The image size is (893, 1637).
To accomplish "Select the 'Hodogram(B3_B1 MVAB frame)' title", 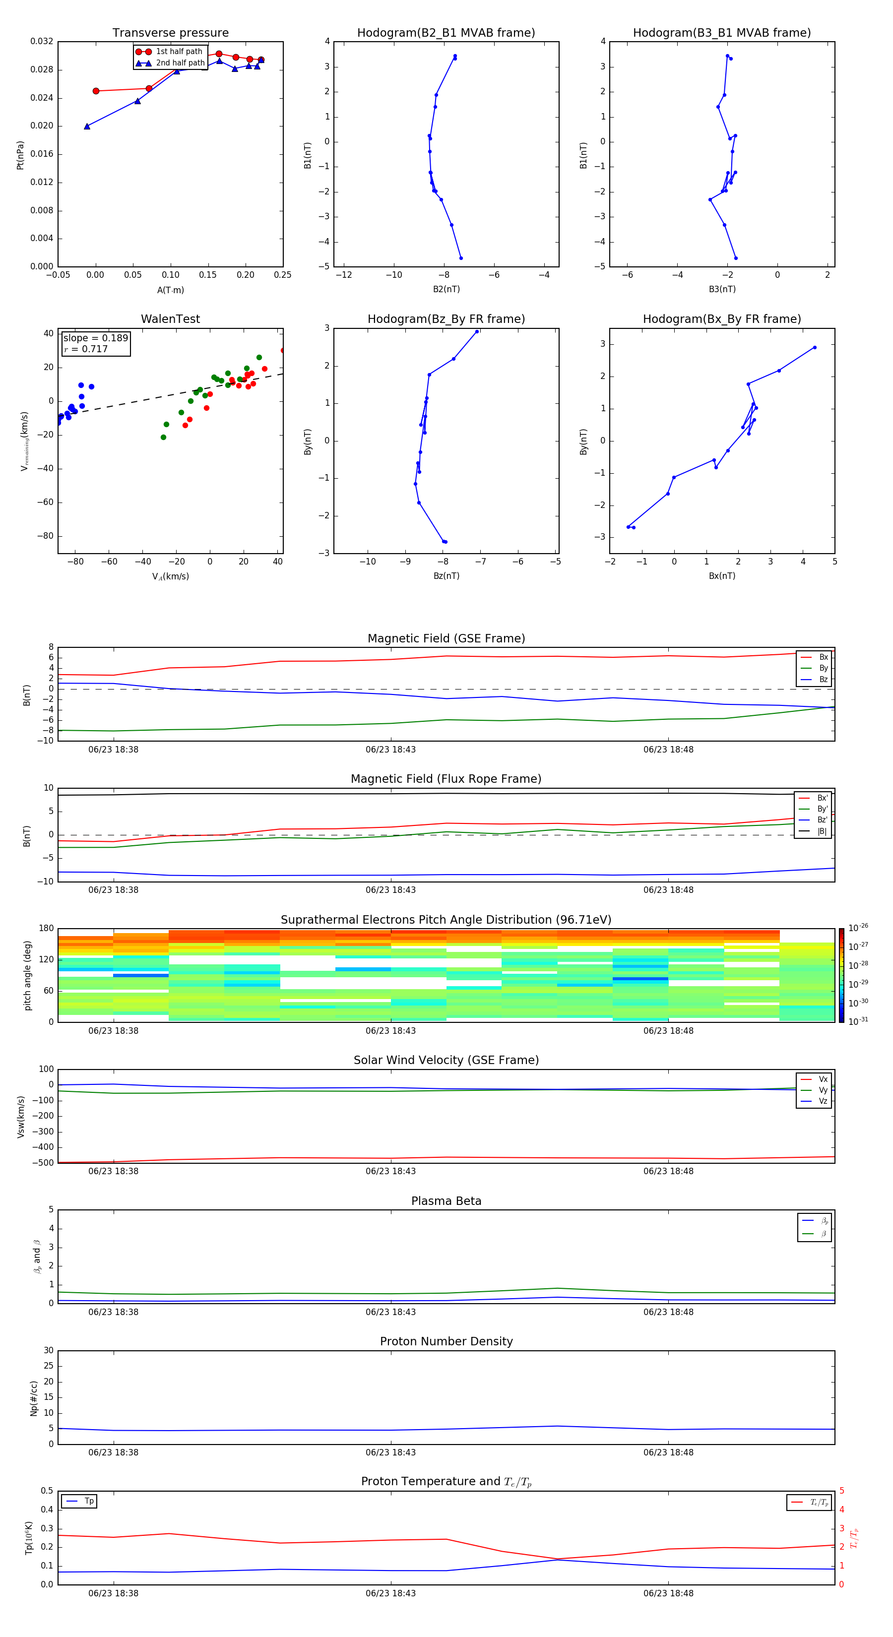I will tap(722, 33).
